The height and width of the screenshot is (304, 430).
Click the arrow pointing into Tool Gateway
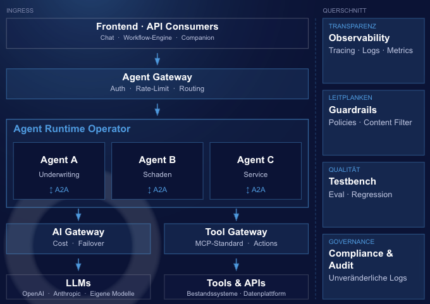coord(236,215)
